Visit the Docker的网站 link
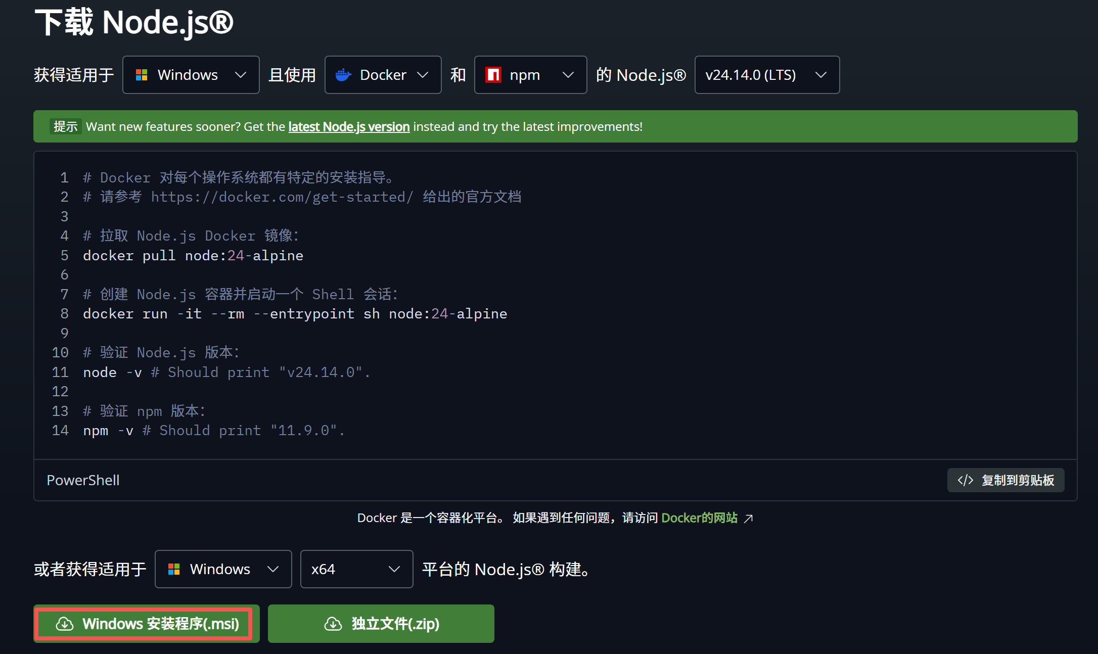This screenshot has height=654, width=1098. (699, 518)
